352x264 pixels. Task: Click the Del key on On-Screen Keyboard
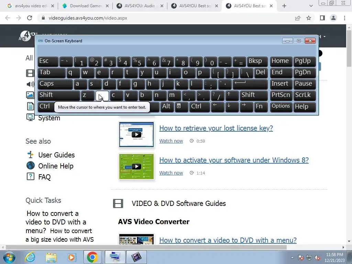tap(261, 73)
